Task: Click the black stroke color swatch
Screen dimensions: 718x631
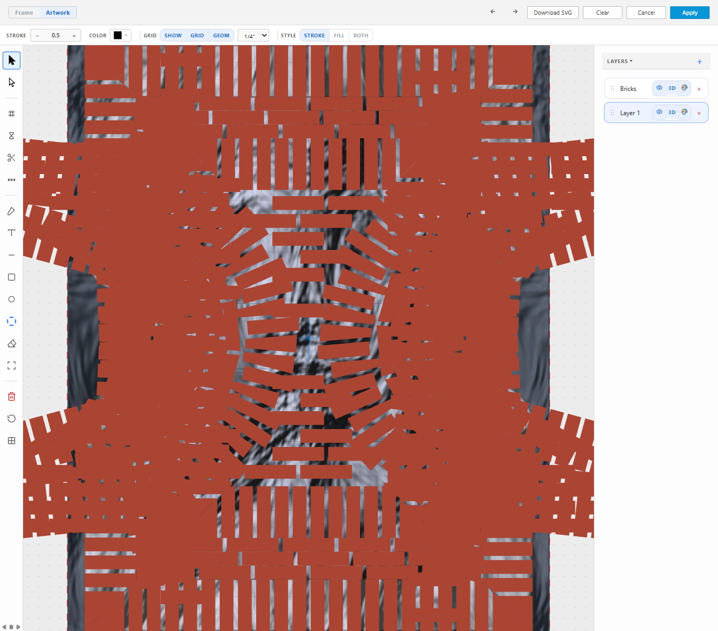Action: (x=118, y=35)
